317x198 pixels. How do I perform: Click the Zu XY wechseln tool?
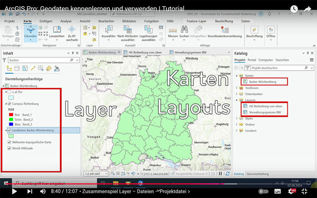coord(72,33)
